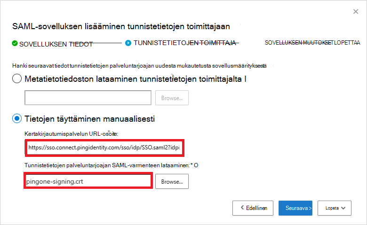Image resolution: width=367 pixels, height=225 pixels.
Task: Click the dialog title SAML-sovelluksen lisääminen
Action: coord(121,26)
